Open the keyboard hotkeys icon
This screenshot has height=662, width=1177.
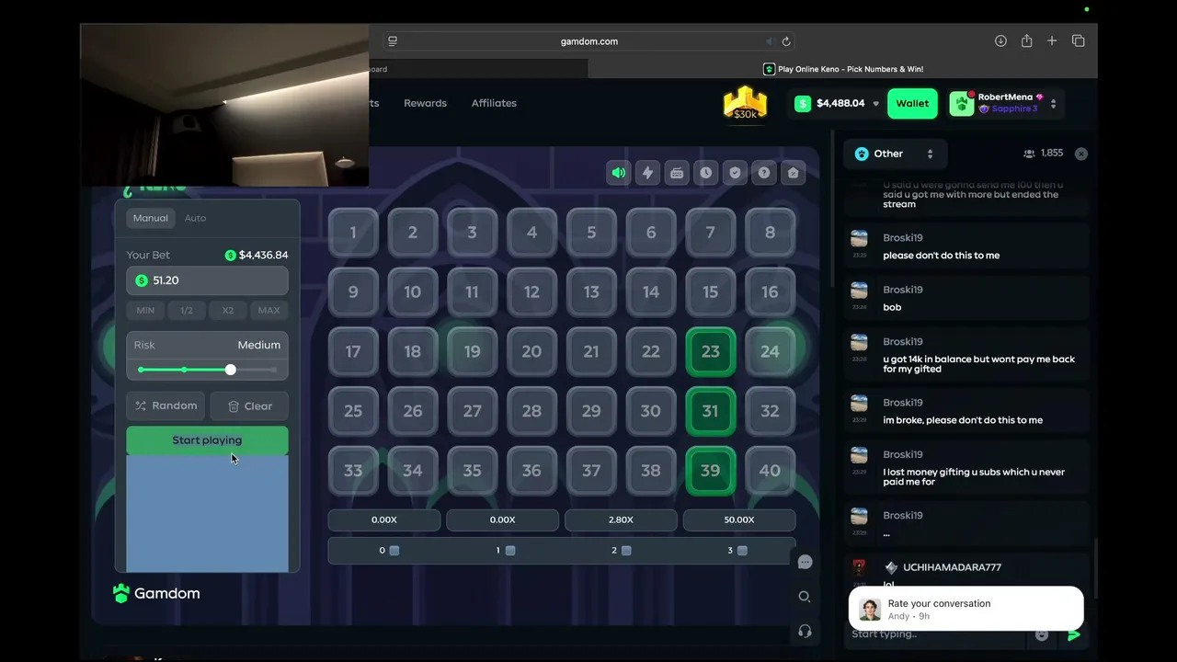[677, 173]
